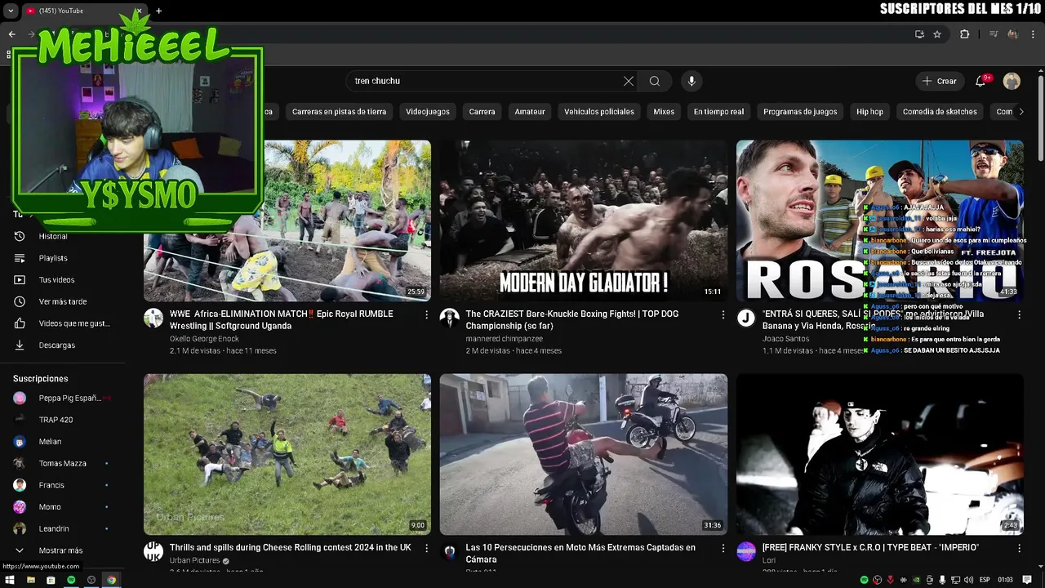The image size is (1045, 588).
Task: Open Playlists in the sidebar
Action: coord(63,258)
